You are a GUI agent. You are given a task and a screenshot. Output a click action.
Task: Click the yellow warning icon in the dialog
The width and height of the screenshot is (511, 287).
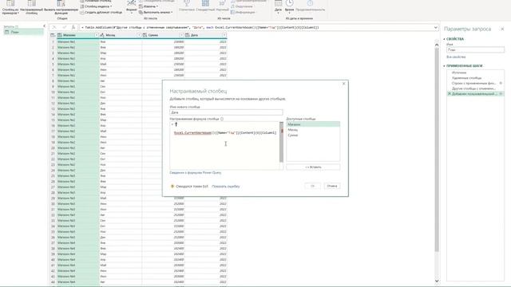[x=172, y=187]
